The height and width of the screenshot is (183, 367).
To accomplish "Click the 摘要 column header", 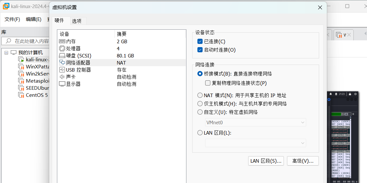I will click(150, 34).
